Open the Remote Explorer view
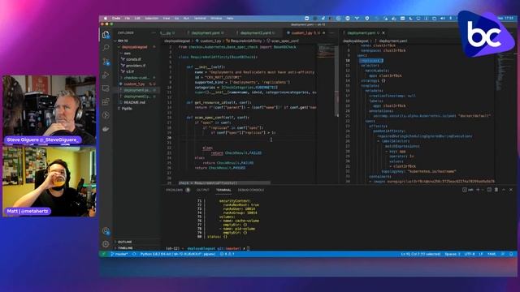This screenshot has width=520, height=292. 106,88
